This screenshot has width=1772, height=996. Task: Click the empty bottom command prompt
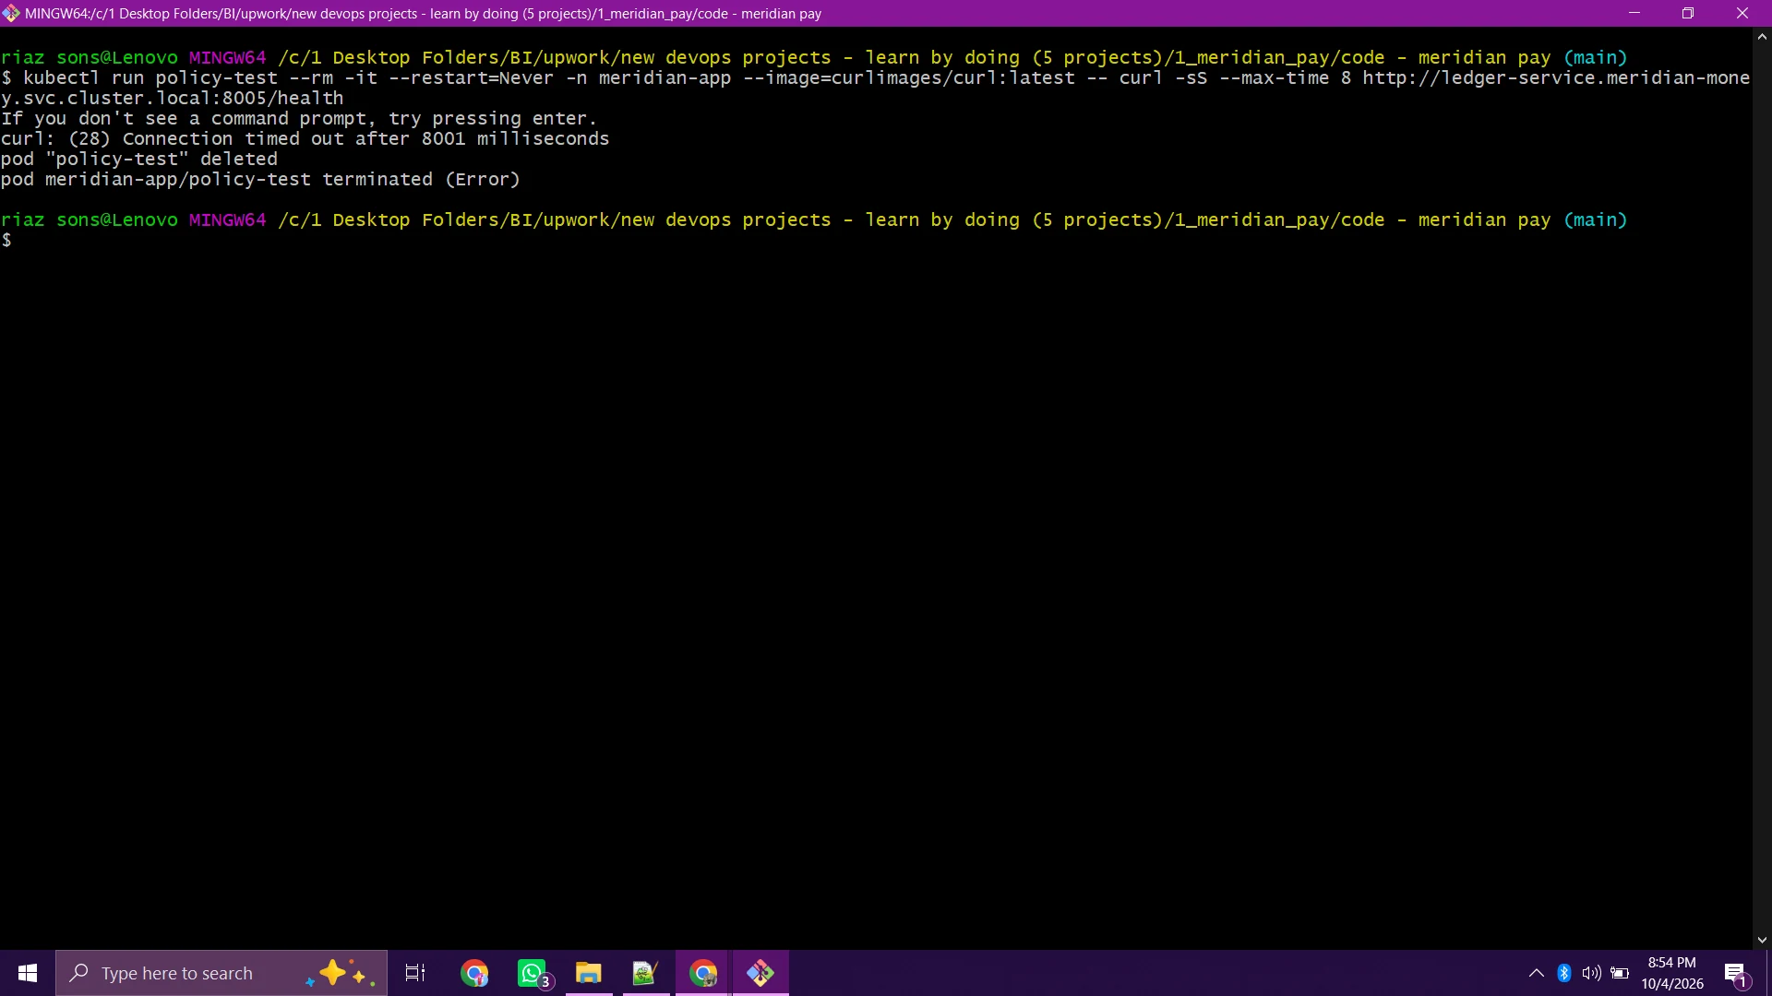coord(7,241)
